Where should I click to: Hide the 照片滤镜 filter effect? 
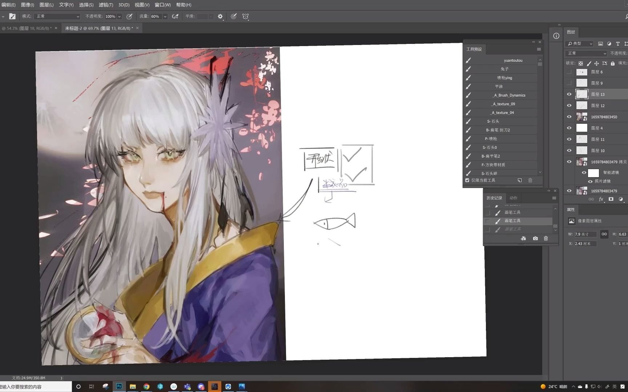click(x=590, y=181)
